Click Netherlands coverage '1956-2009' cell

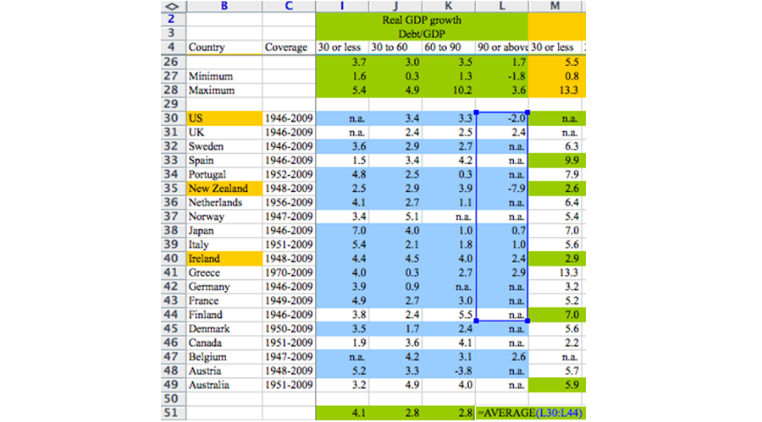[289, 202]
